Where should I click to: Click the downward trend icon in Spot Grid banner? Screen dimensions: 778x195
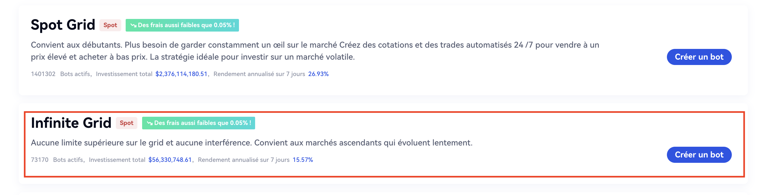pos(133,25)
